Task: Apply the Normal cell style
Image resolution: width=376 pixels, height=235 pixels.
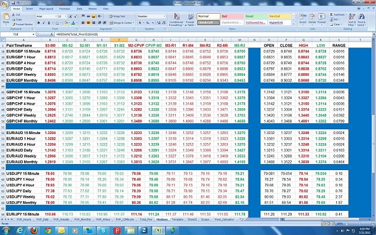Action: click(x=208, y=16)
